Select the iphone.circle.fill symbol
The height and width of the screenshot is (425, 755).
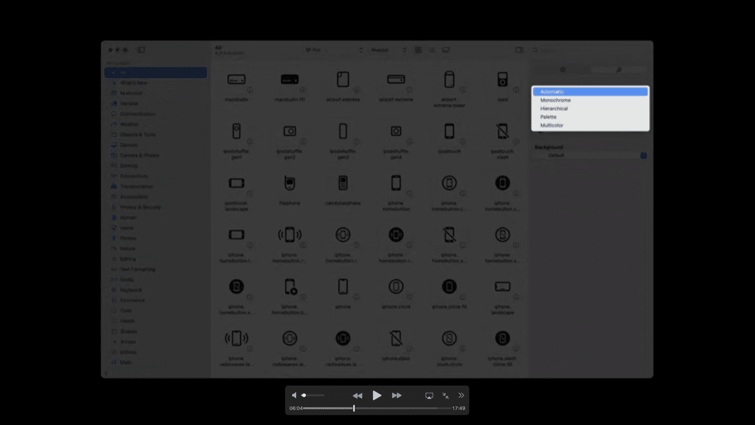[x=449, y=286]
